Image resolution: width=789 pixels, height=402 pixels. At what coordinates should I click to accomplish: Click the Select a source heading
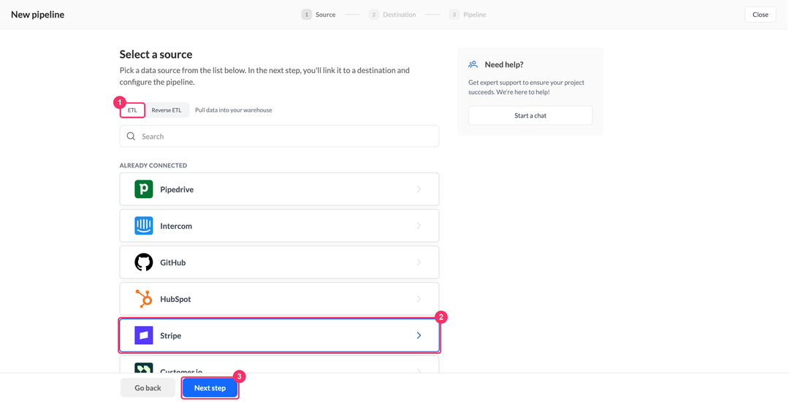click(x=156, y=54)
